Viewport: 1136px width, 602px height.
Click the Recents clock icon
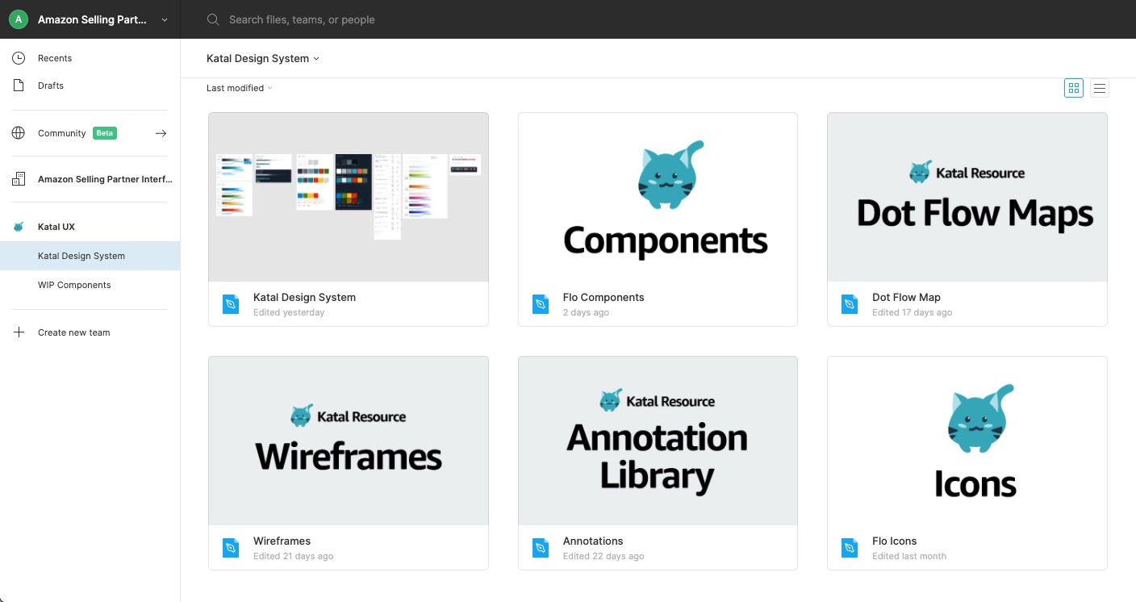click(19, 58)
